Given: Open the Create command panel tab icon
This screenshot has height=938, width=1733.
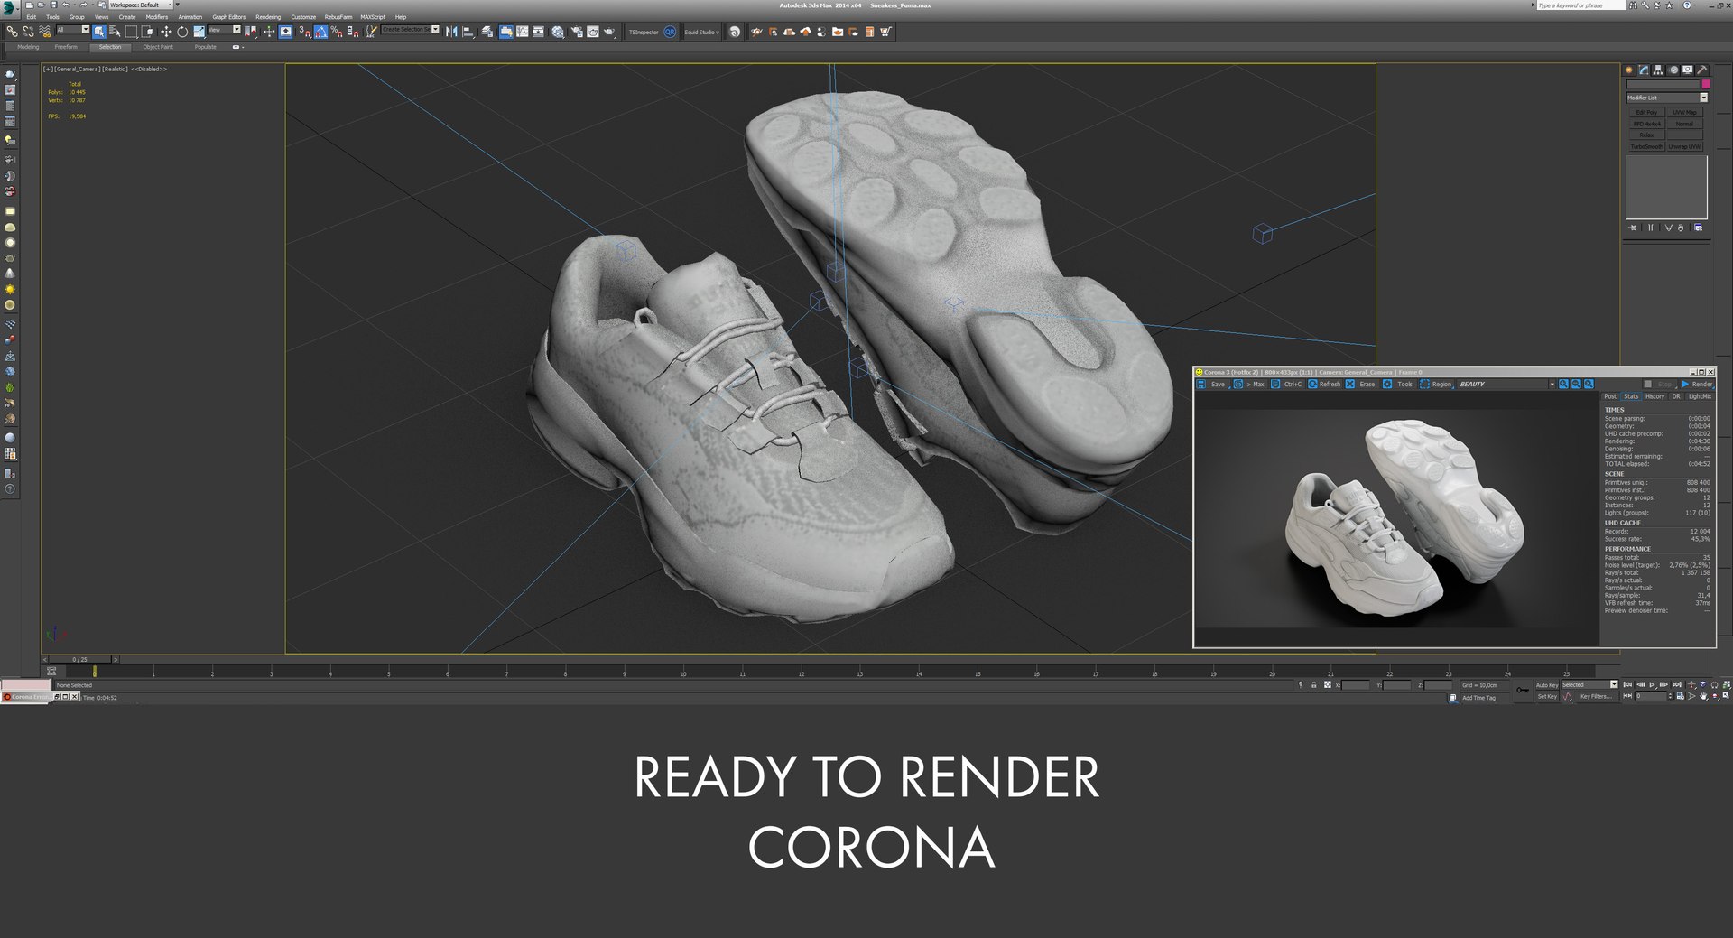Looking at the screenshot, I should (1629, 70).
